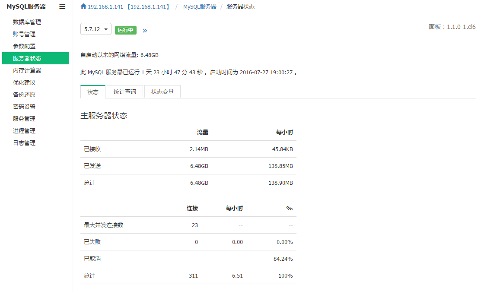Click the 84.24% cancelled percentage
Viewport: 481px width, 291px height.
tap(283, 259)
